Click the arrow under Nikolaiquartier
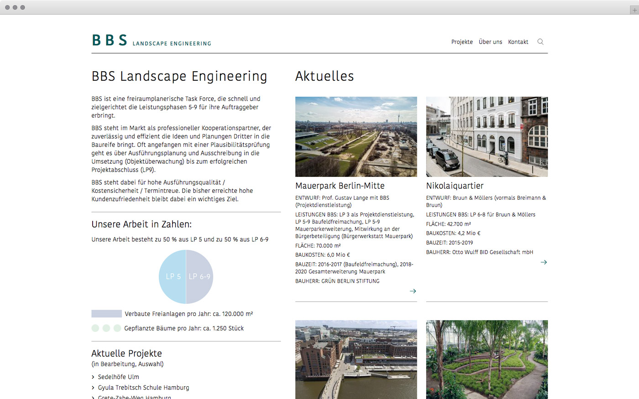Image resolution: width=639 pixels, height=399 pixels. tap(544, 262)
